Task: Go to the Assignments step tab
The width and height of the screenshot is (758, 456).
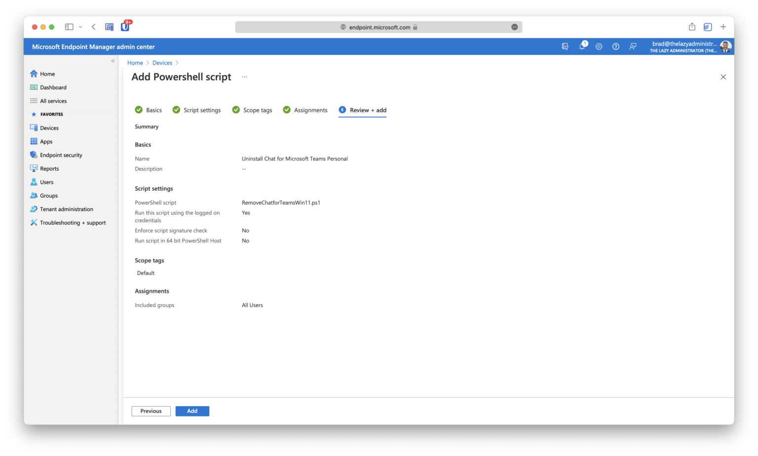Action: pos(305,110)
